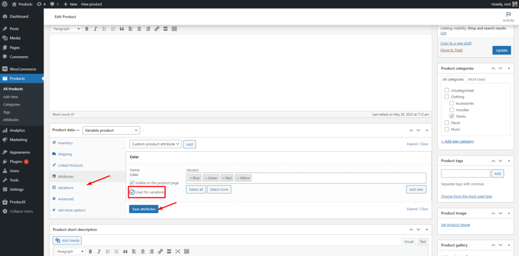Collapse the Product categories panel
Image resolution: width=519 pixels, height=256 pixels.
pyautogui.click(x=509, y=68)
